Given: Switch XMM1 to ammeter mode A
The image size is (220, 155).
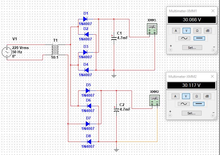Looking at the screenshot, I should pos(176,31).
